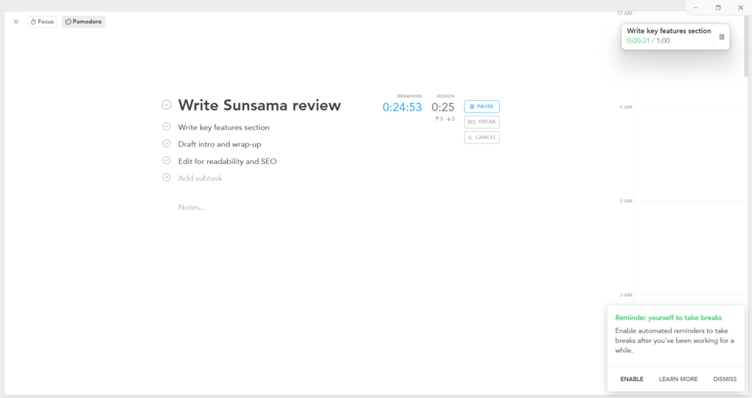Pause the Pomodoro timer
The width and height of the screenshot is (752, 398).
481,106
